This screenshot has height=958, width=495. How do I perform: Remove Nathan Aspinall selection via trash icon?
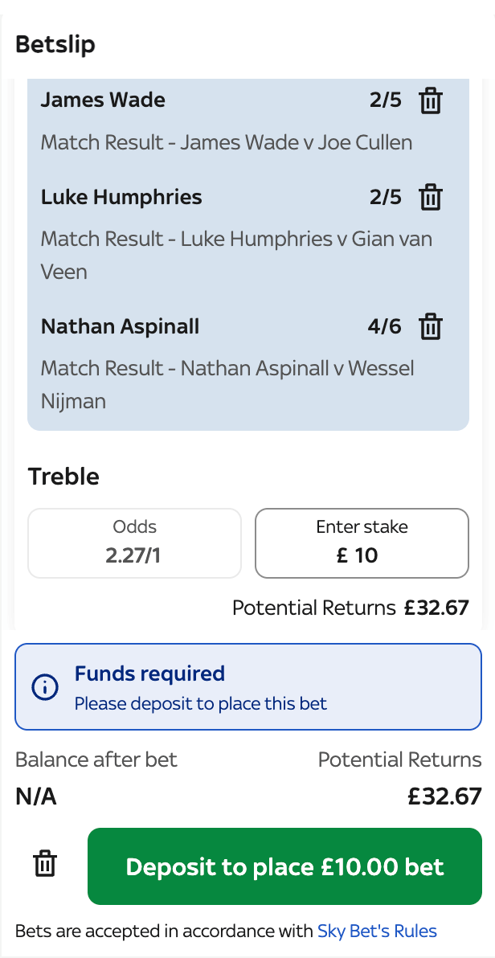click(431, 327)
